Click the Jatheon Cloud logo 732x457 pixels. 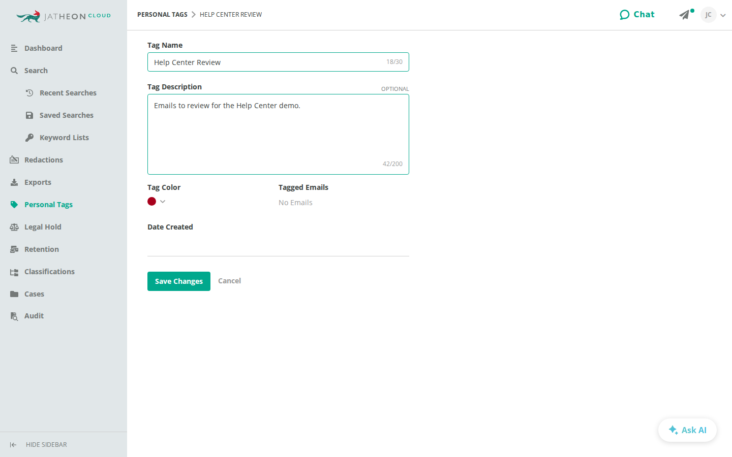tap(64, 16)
